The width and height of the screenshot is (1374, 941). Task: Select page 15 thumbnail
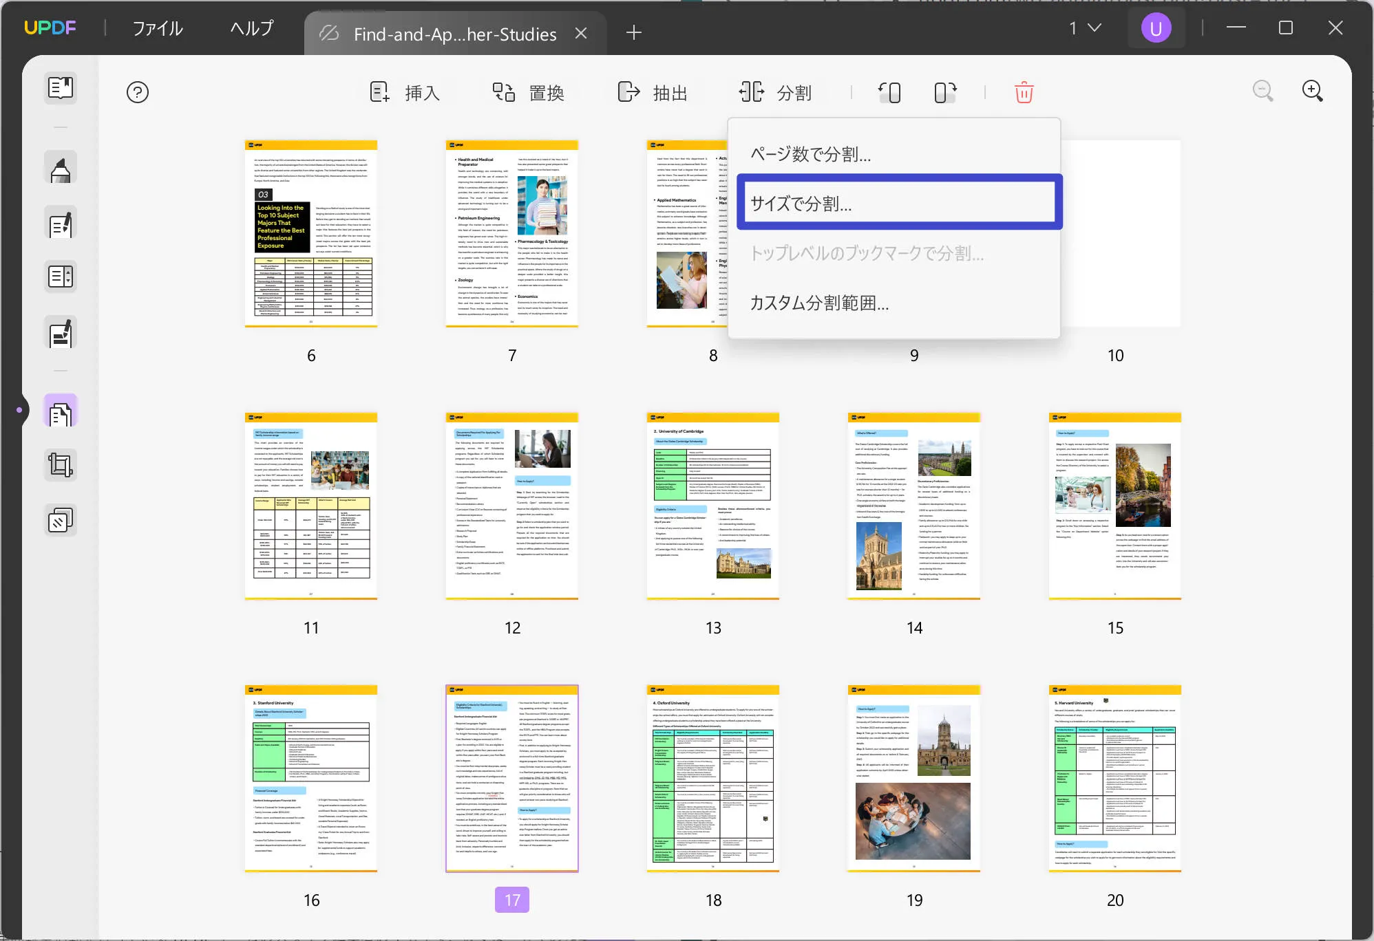[1115, 506]
